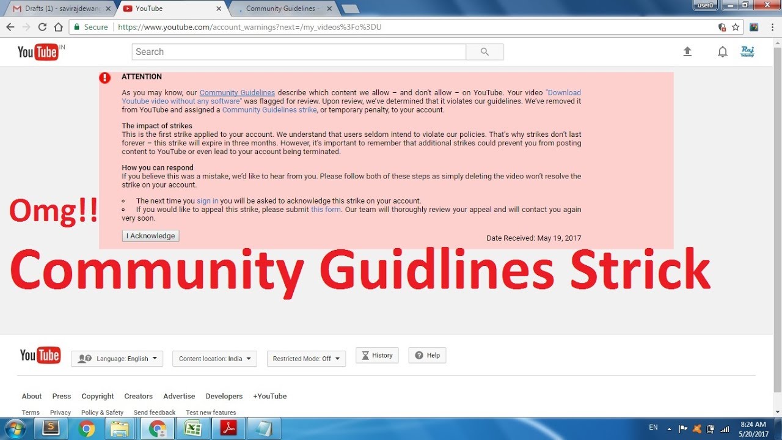Open a new tab with the tab-strip button
The image size is (782, 440).
350,9
